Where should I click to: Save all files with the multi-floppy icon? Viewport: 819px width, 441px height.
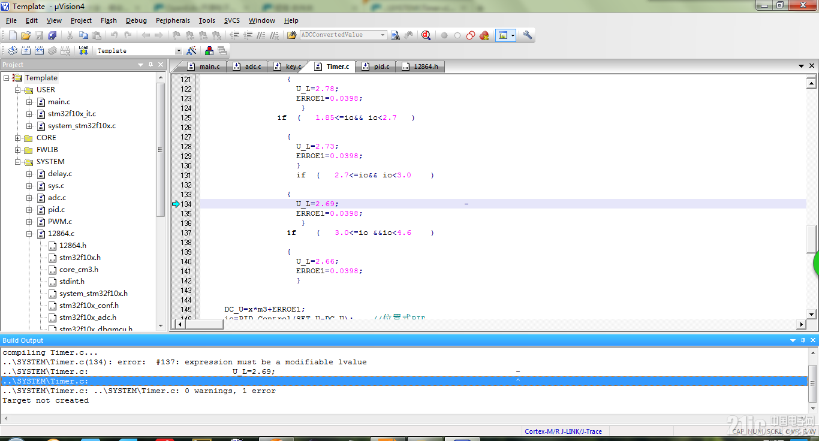point(52,35)
